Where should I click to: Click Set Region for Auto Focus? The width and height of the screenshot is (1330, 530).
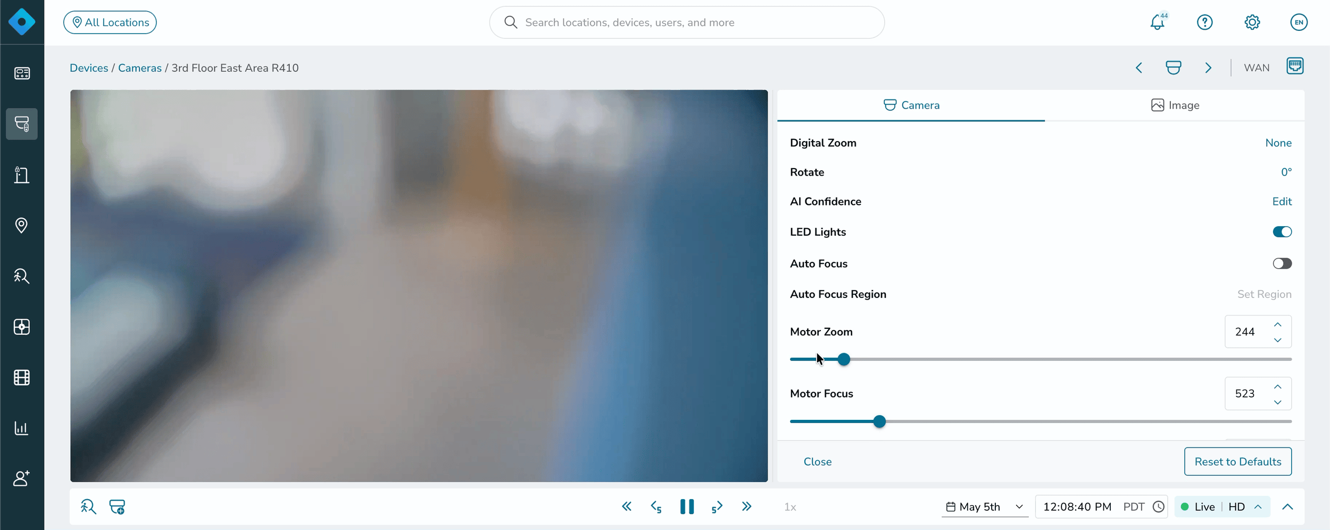pyautogui.click(x=1264, y=294)
